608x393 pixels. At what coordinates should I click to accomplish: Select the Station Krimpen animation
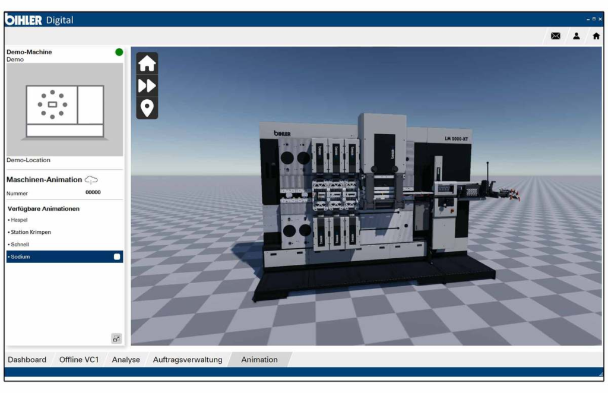31,232
